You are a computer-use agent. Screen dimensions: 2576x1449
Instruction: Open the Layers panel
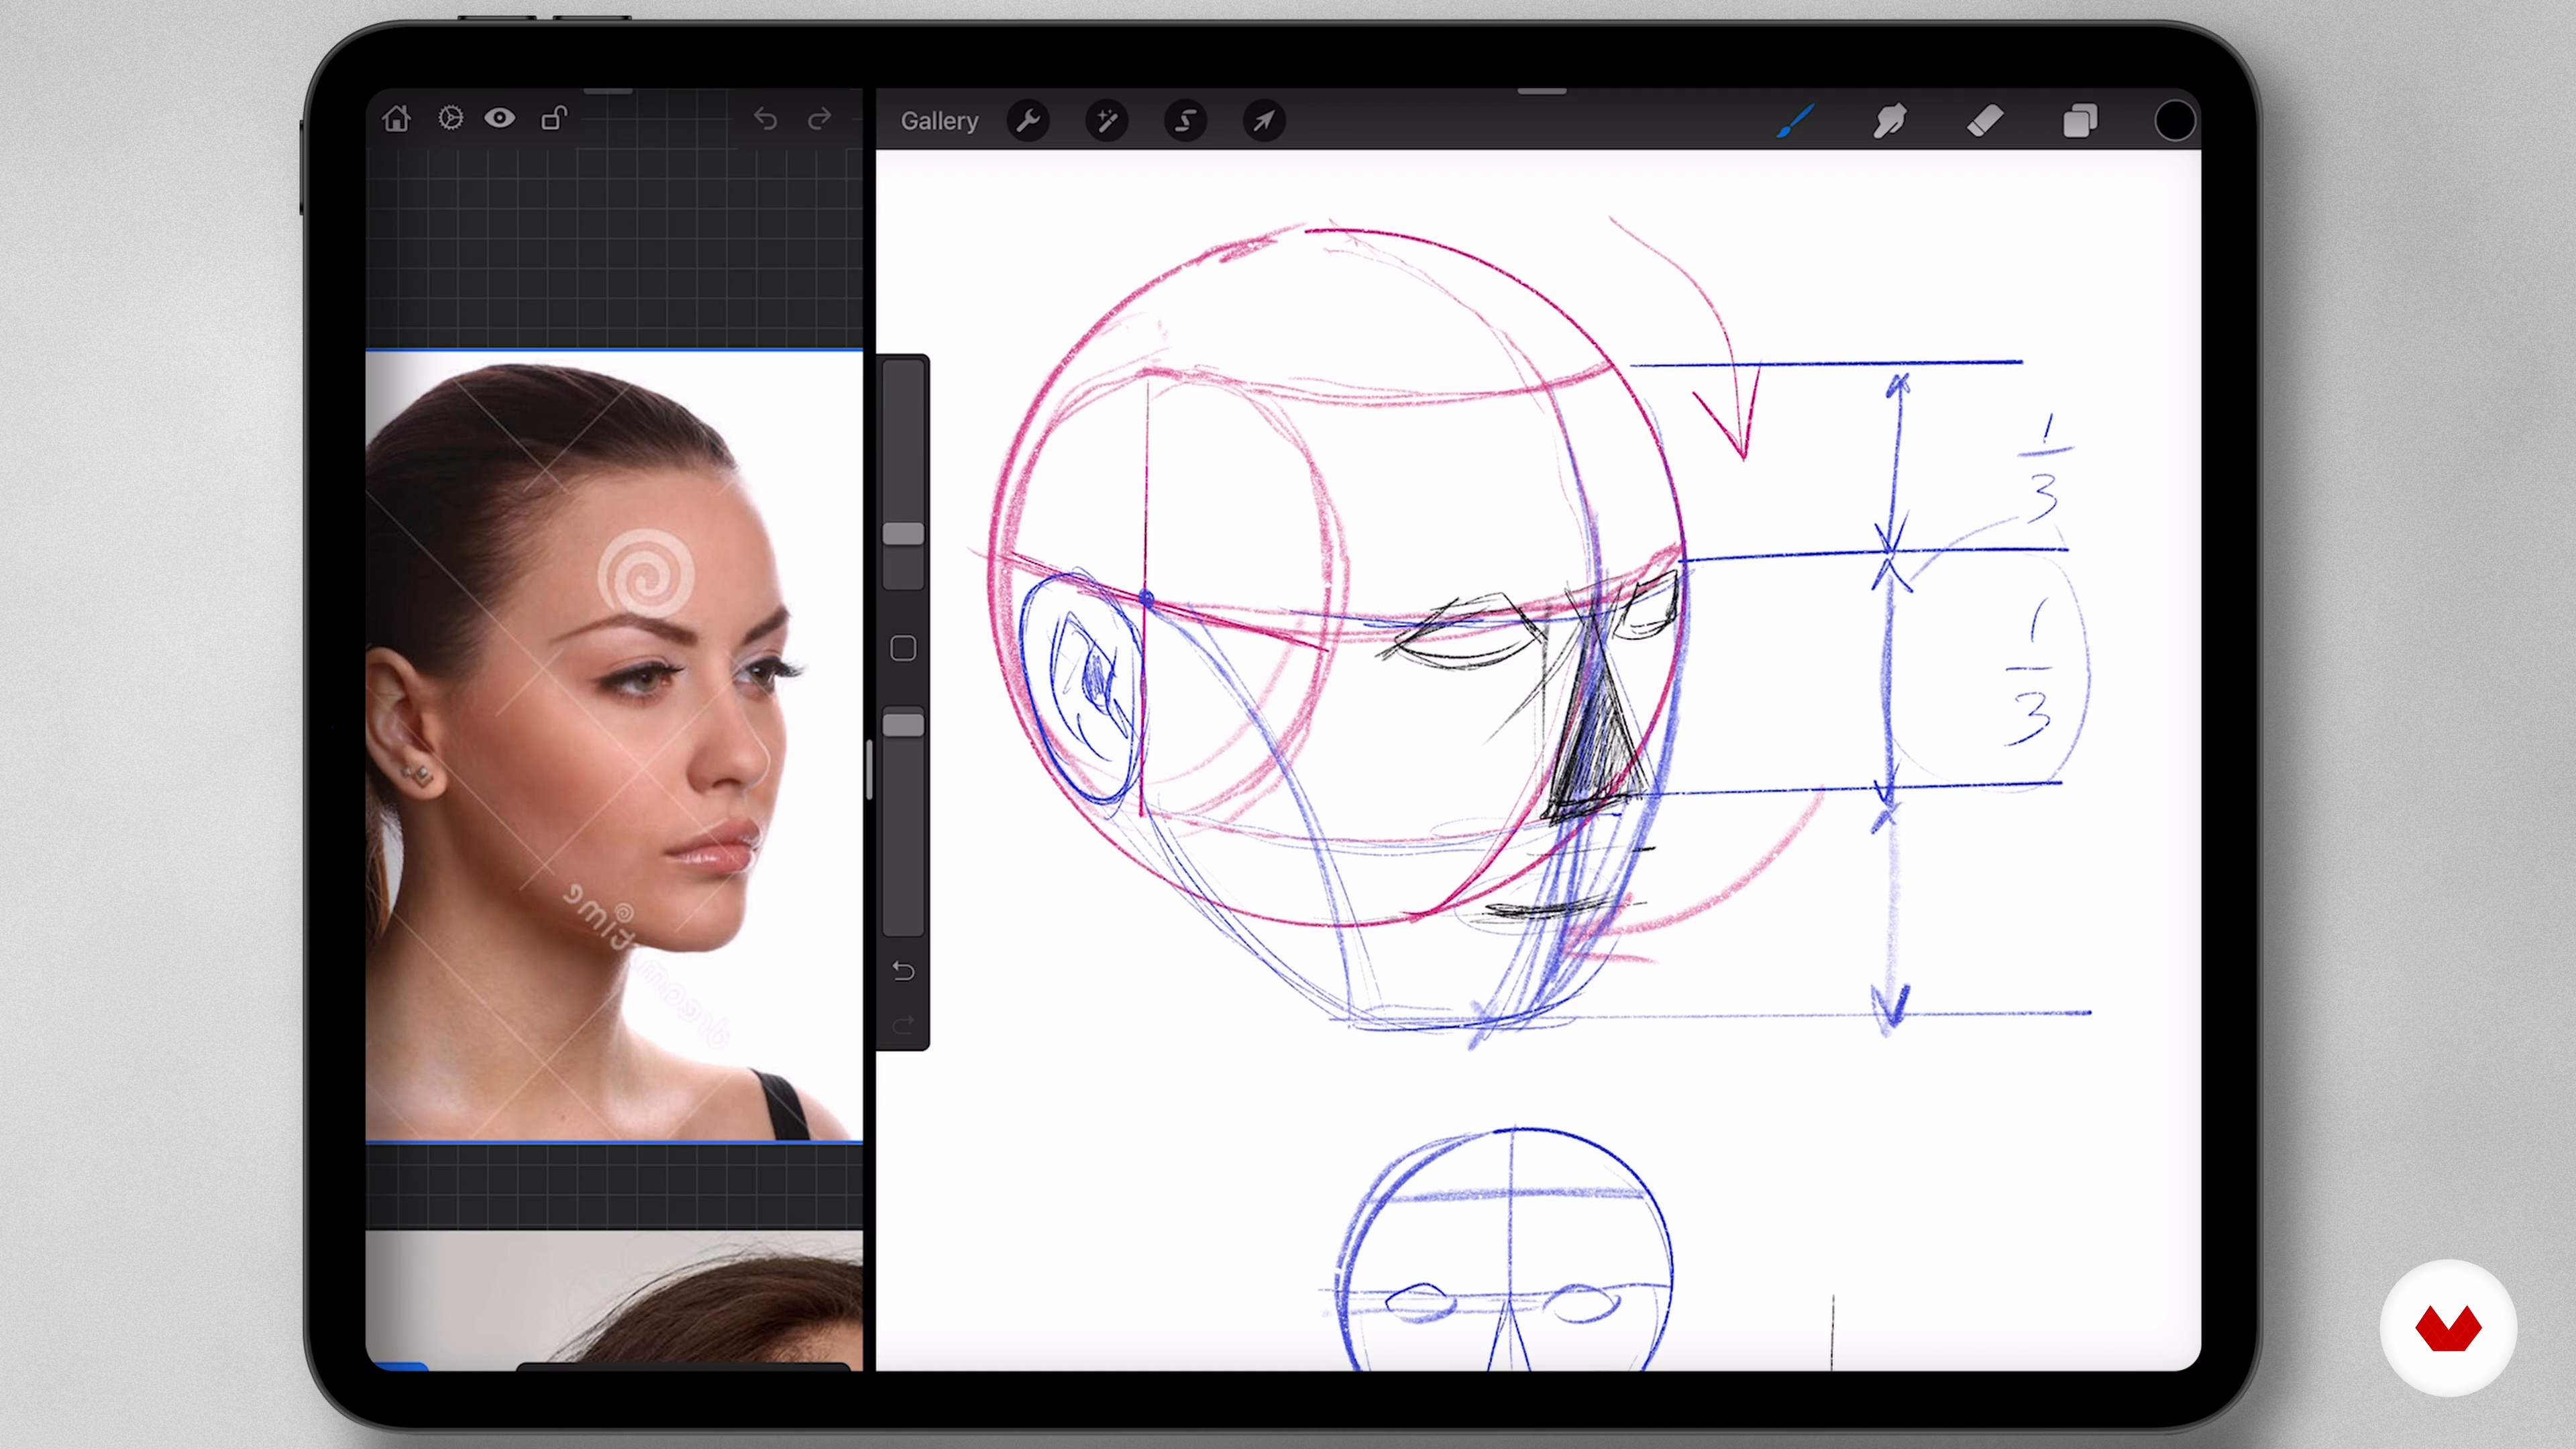pos(2080,121)
